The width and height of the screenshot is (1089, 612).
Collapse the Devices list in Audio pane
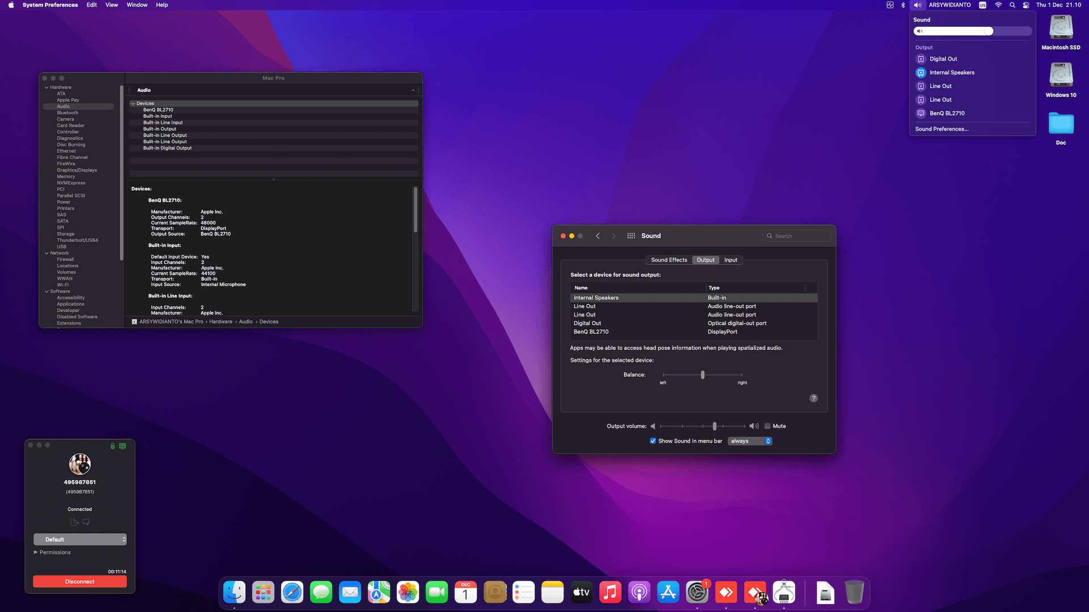coord(133,104)
